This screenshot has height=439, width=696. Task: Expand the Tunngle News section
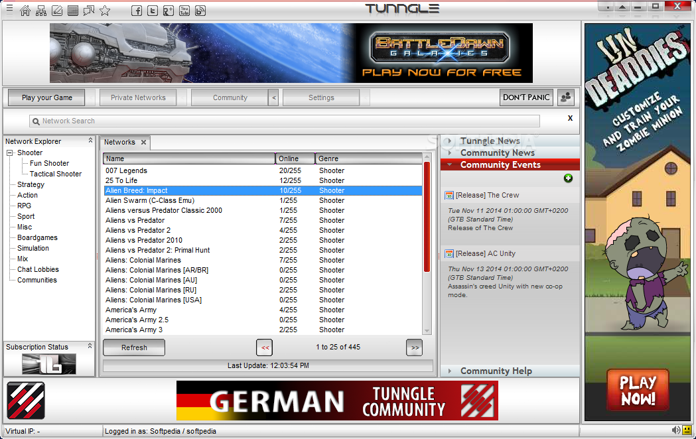[x=450, y=141]
